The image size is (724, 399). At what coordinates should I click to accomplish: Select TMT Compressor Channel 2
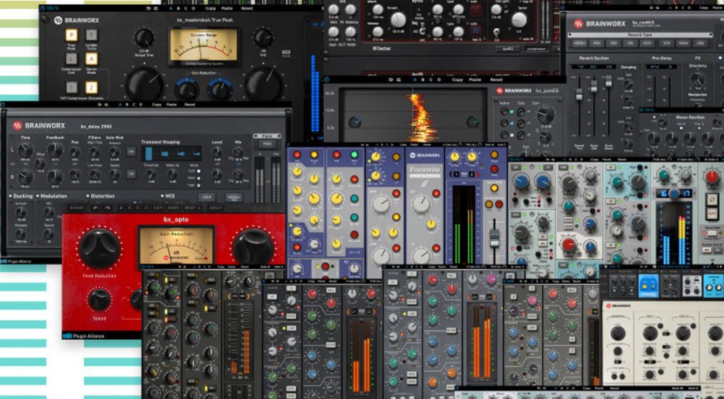(91, 87)
